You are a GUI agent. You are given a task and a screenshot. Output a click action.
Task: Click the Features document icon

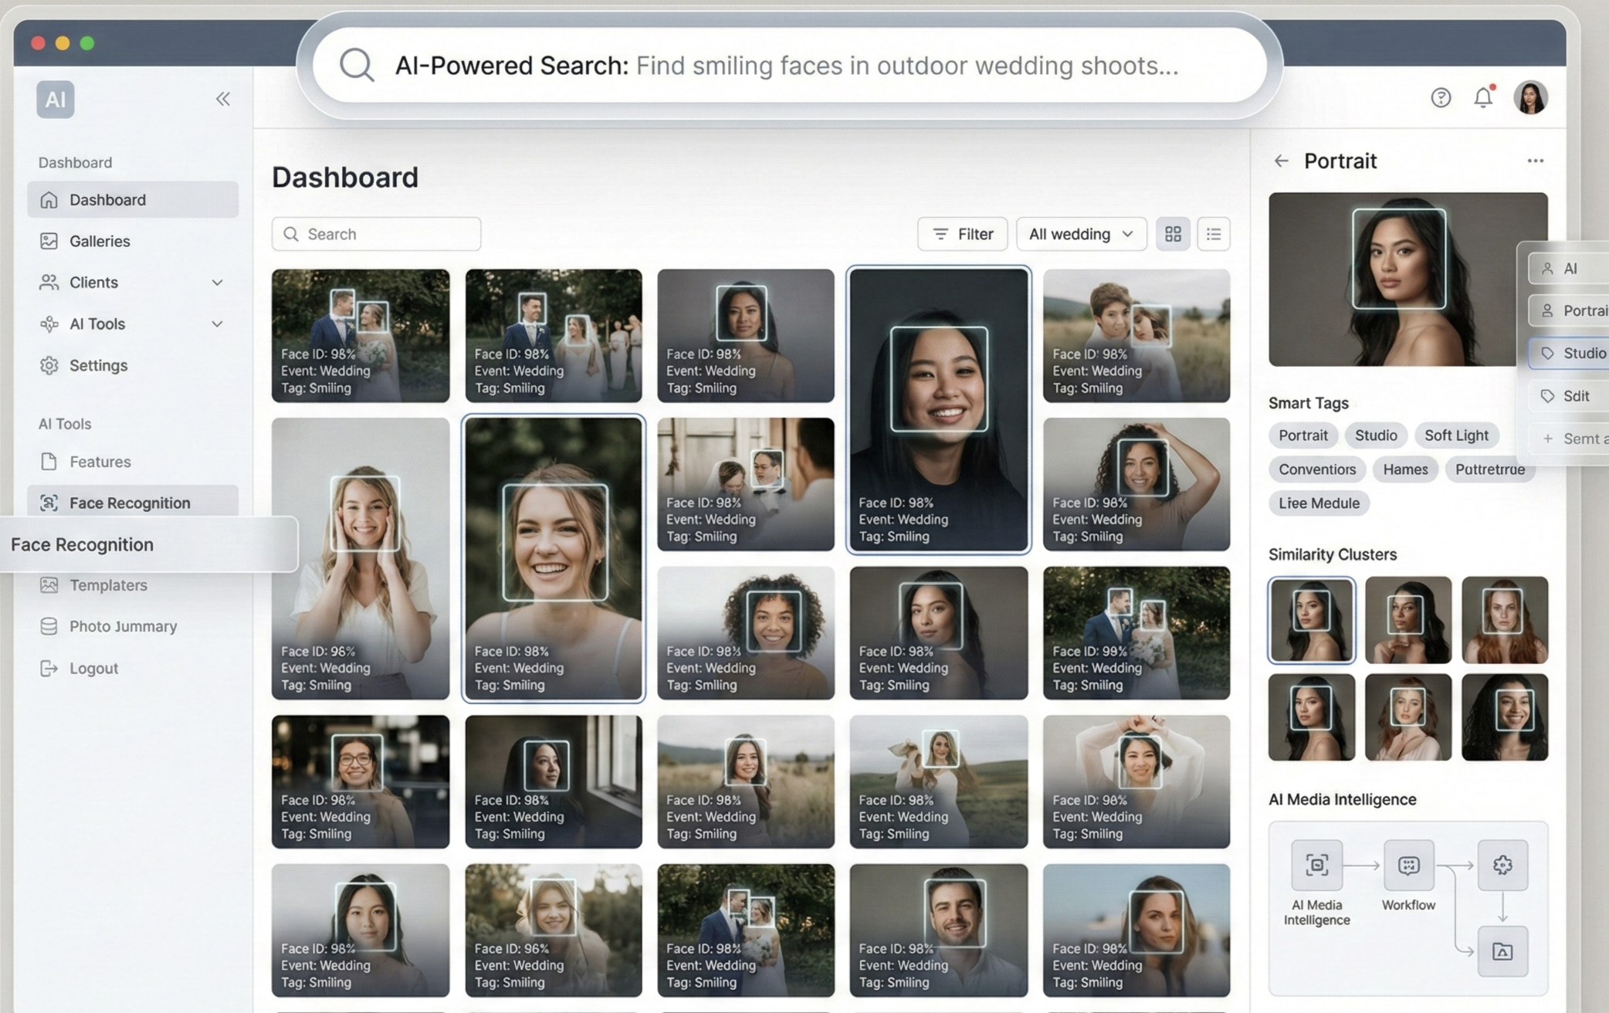click(x=49, y=462)
